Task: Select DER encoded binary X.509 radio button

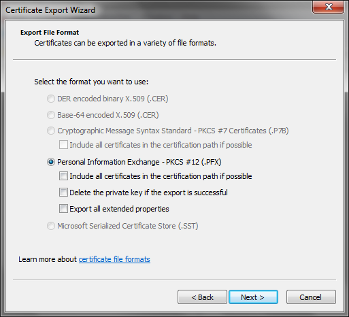Action: tap(51, 99)
